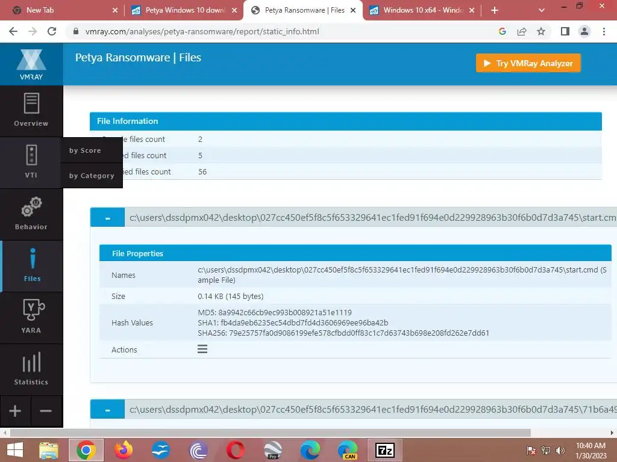617x462 pixels.
Task: Open Actions hamburger menu for start.cmd
Action: [202, 349]
